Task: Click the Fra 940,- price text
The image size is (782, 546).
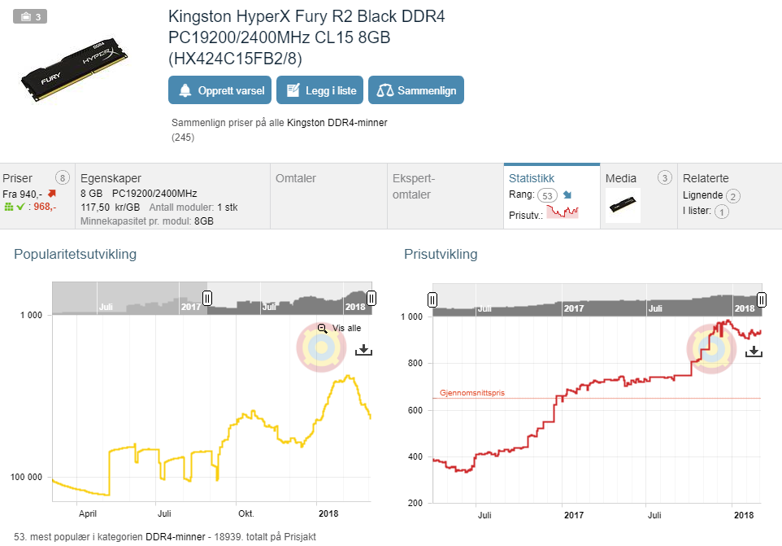Action: click(22, 194)
